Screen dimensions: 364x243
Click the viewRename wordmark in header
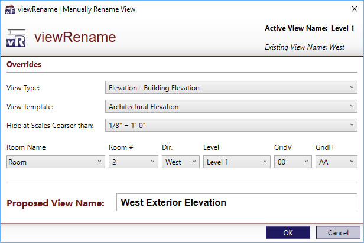pyautogui.click(x=75, y=37)
